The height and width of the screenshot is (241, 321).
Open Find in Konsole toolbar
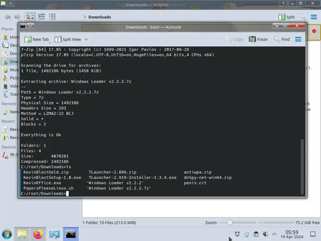282,39
